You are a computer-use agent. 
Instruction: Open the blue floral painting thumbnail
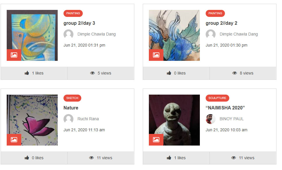(x=174, y=35)
